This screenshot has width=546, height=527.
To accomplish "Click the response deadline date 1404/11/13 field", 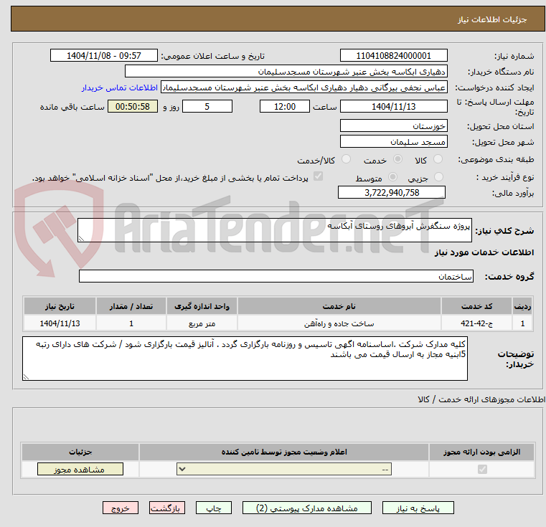I will 393,107.
